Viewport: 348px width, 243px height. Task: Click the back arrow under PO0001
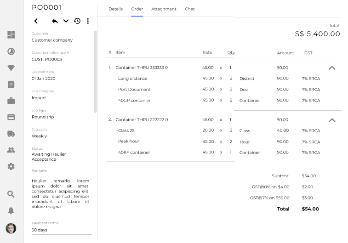pyautogui.click(x=36, y=21)
